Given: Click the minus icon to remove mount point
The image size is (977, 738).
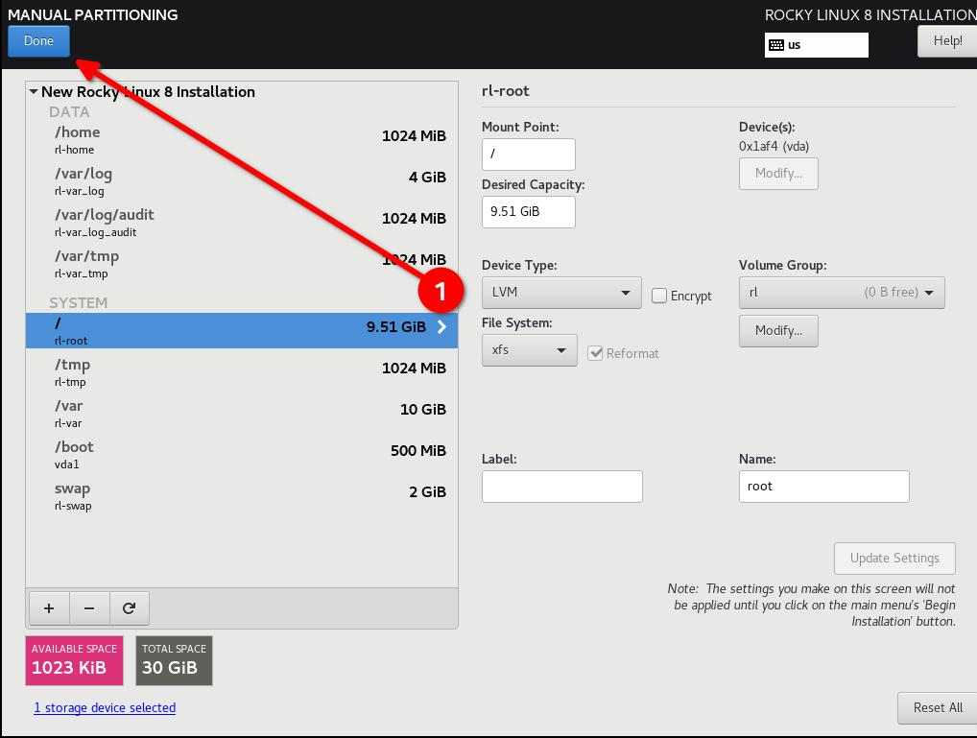Looking at the screenshot, I should (x=89, y=607).
